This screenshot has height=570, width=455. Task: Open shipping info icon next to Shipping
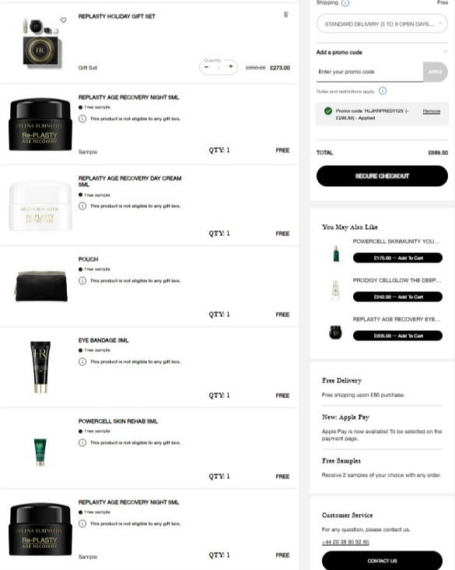pos(345,3)
